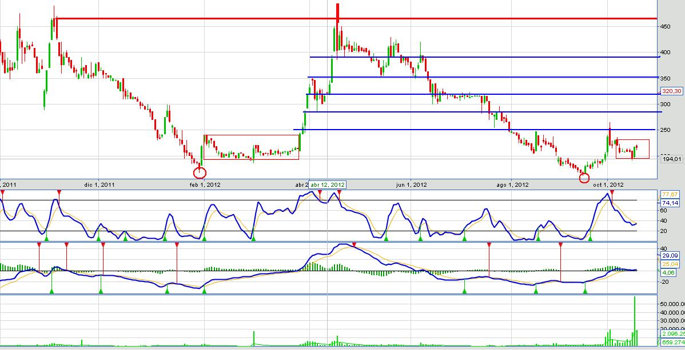Click the red sell arrow at the October stochastic peak
Image resolution: width=685 pixels, height=350 pixels.
(612, 194)
